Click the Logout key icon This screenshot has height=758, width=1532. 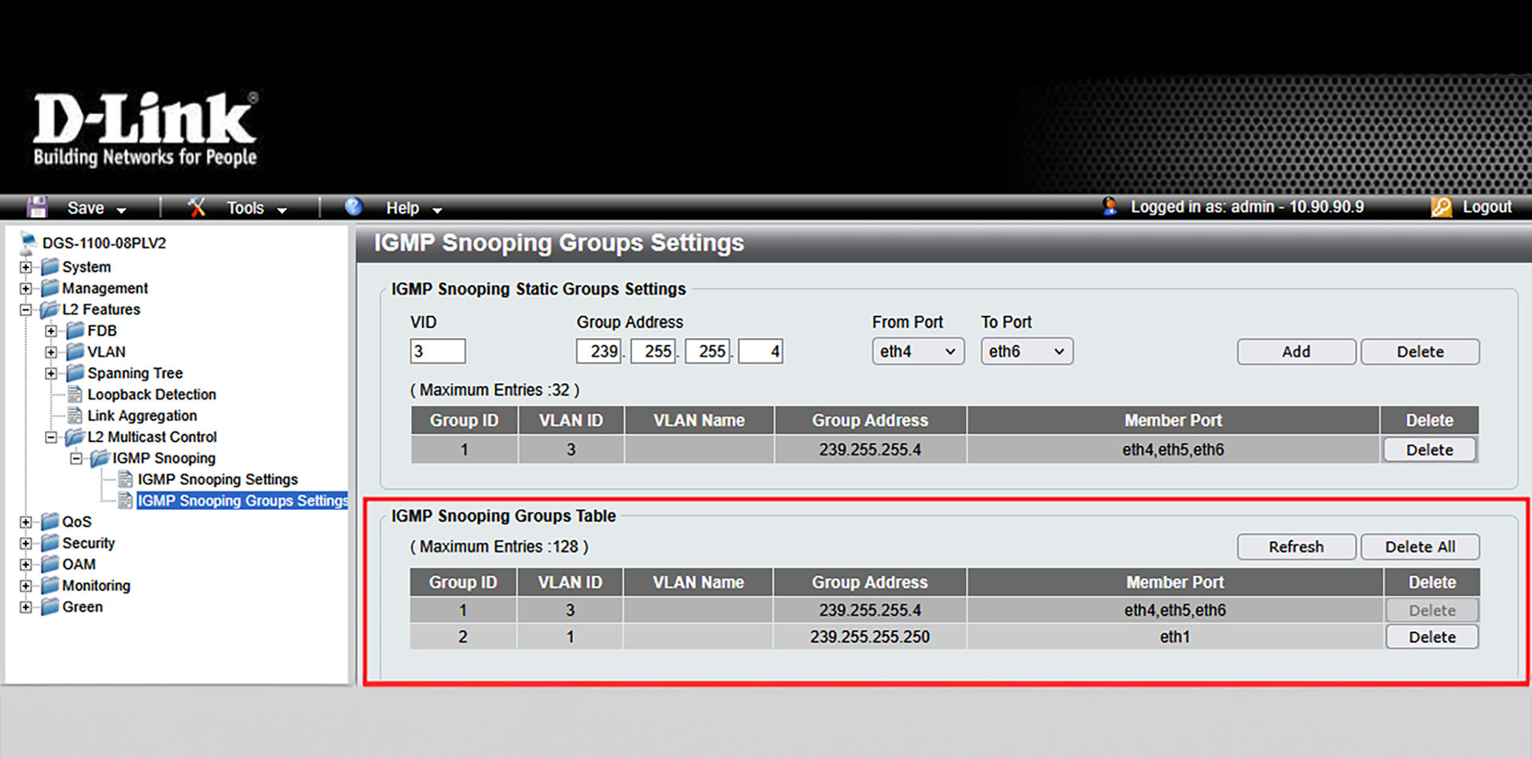point(1441,207)
